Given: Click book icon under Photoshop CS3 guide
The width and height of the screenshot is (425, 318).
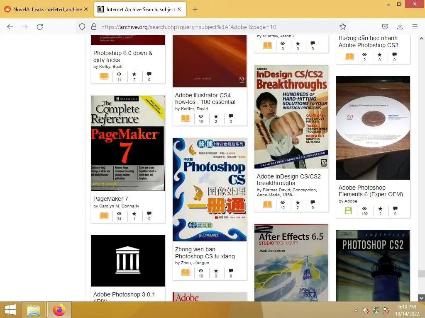Looking at the screenshot, I should click(x=349, y=56).
